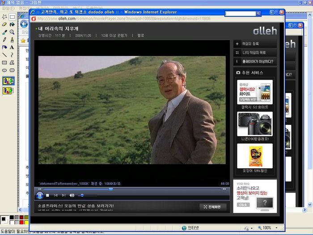Screen dimensions: 313x235
Task: Select the Brush tool in Paint
Action: (x=12, y=40)
